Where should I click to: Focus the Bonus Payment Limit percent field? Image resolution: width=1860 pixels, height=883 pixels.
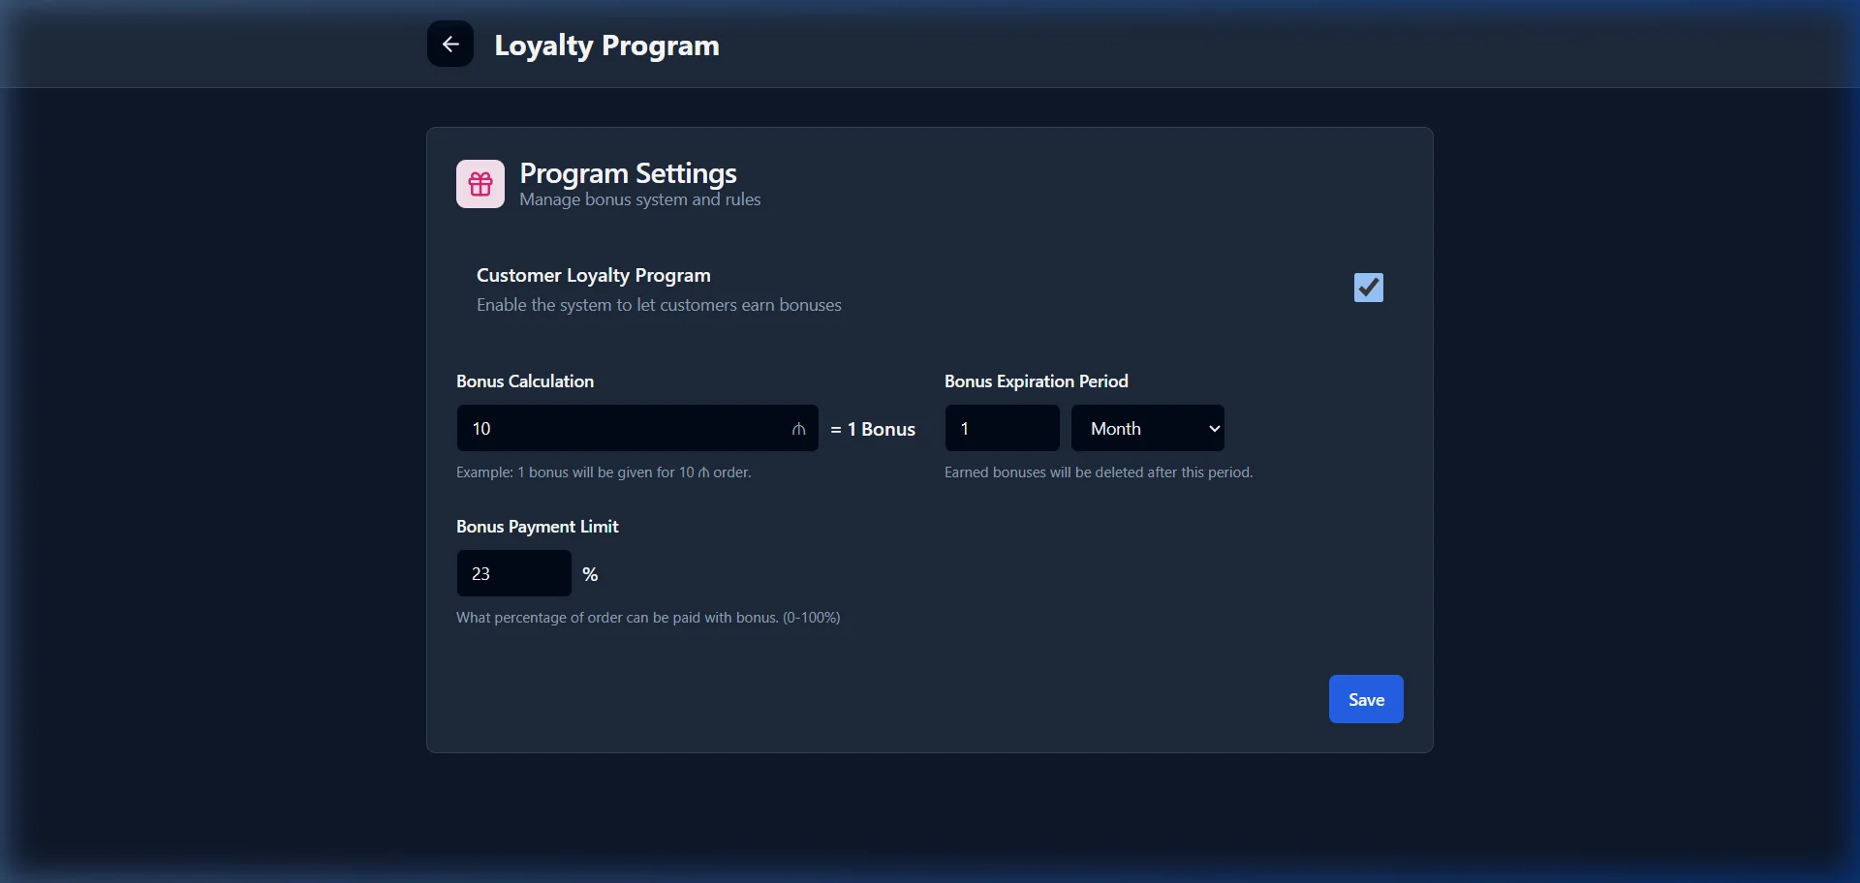513,573
